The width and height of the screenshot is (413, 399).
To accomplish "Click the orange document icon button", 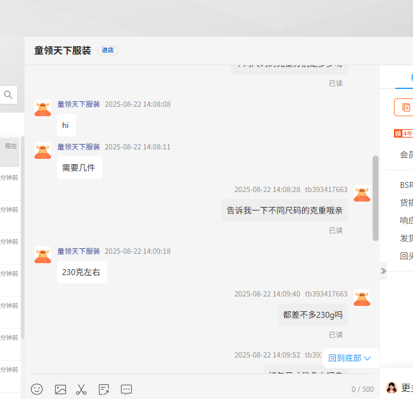I will tap(406, 107).
